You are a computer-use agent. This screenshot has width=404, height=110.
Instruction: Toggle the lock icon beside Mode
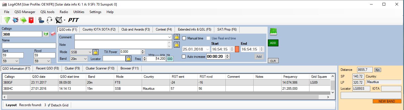click(x=95, y=52)
